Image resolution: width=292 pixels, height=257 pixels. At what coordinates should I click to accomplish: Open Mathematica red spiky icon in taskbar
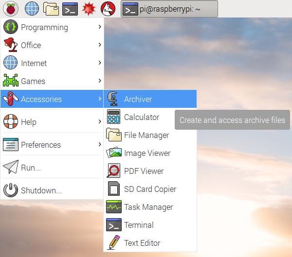point(89,9)
